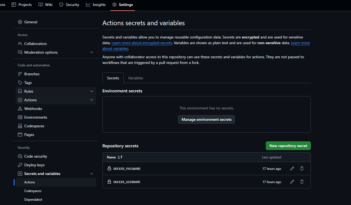
Task: Expand the Moderation options chevron
Action: (92, 52)
